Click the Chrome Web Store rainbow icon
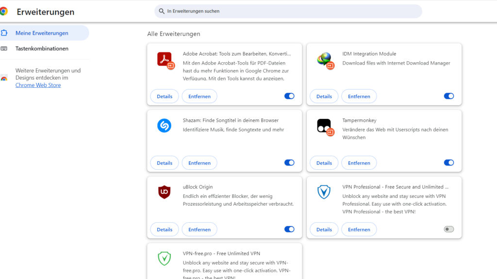Viewport: 497px width, 279px height. (4, 78)
